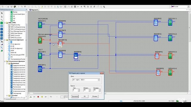Select the B010[M10] red logic block
The height and width of the screenshot is (107, 191).
pos(60,43)
